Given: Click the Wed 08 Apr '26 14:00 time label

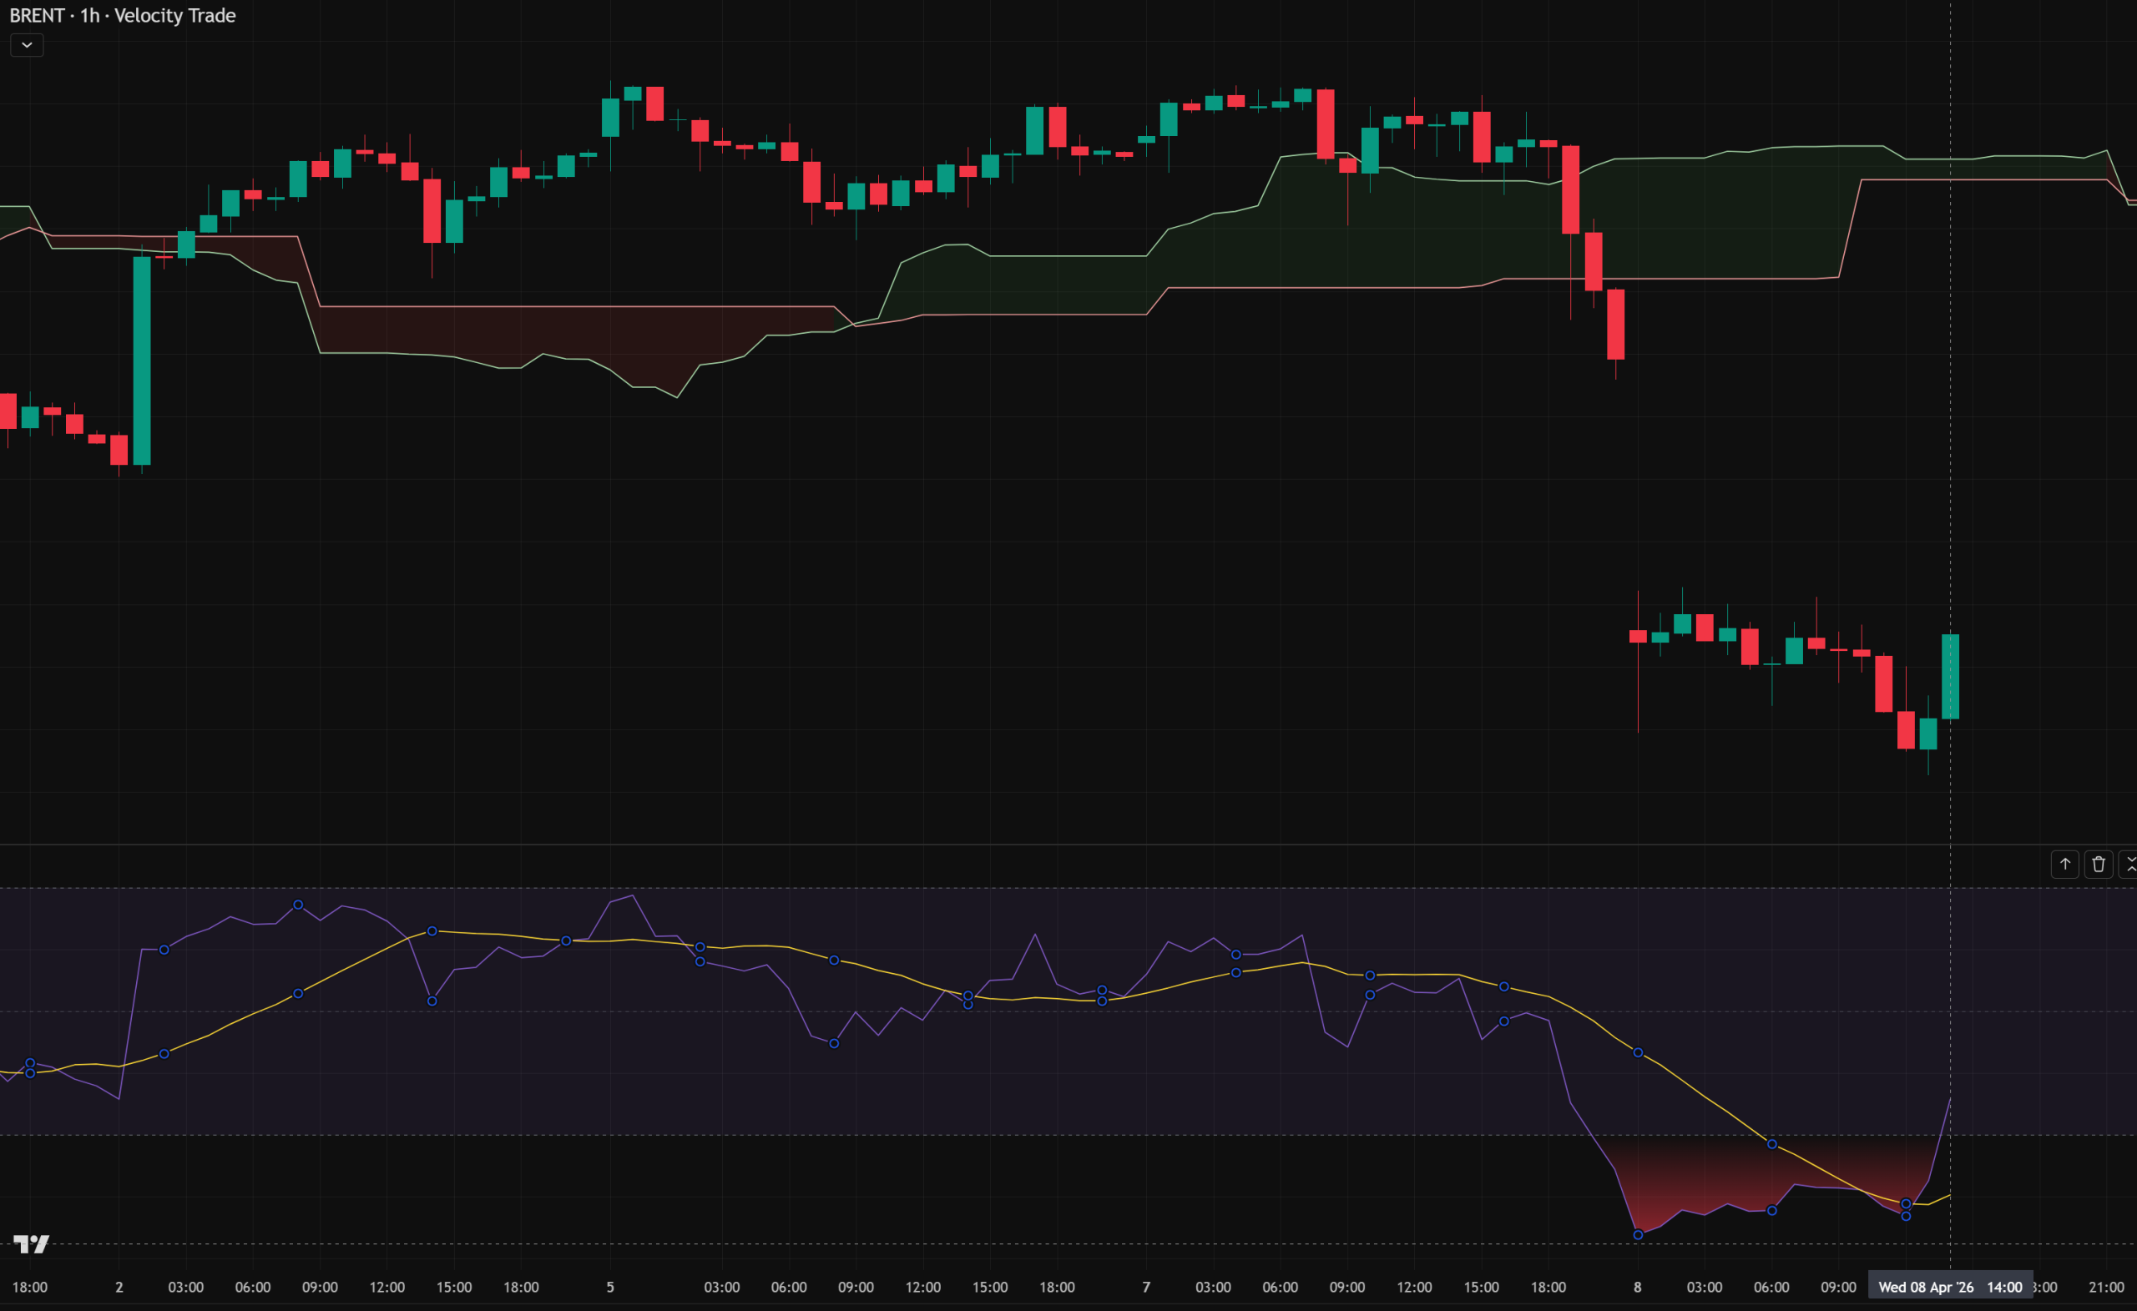Looking at the screenshot, I should click(1950, 1288).
